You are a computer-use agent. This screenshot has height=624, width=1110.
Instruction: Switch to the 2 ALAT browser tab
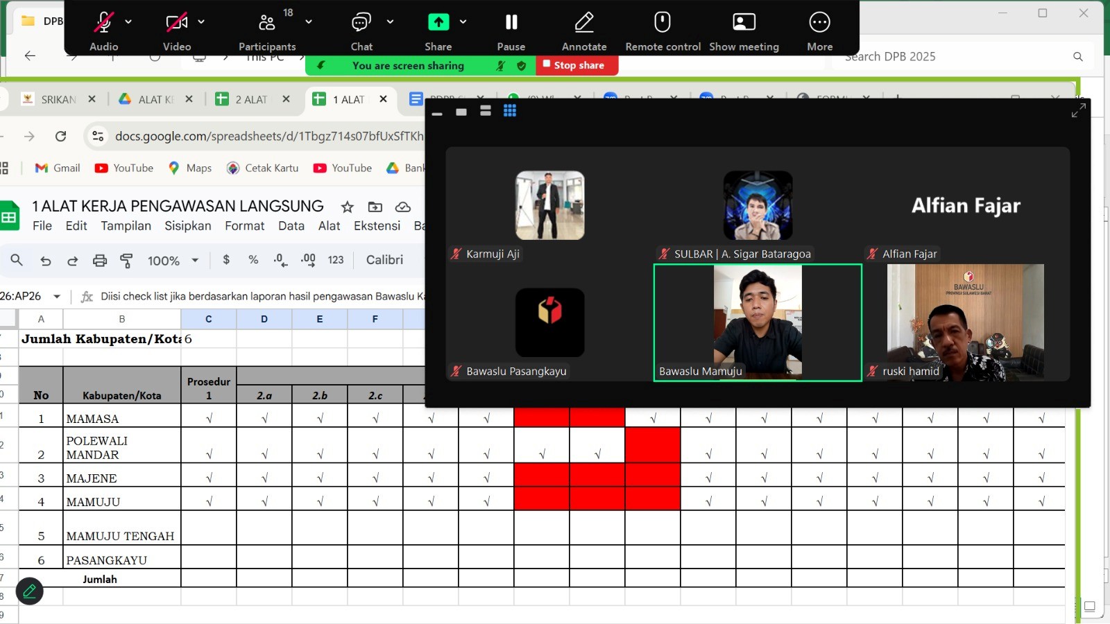(250, 100)
